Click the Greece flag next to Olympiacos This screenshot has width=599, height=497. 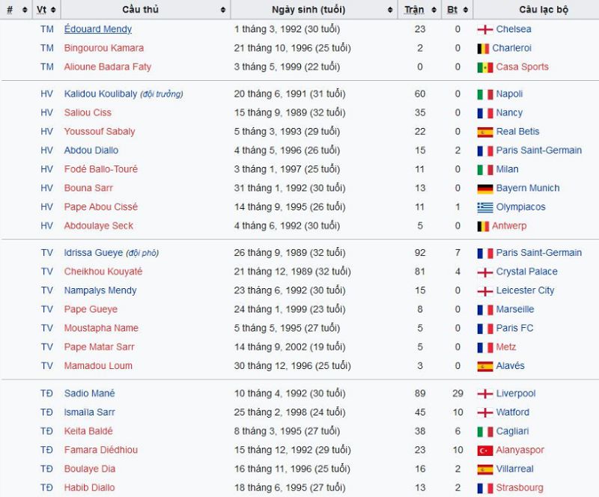tap(484, 207)
